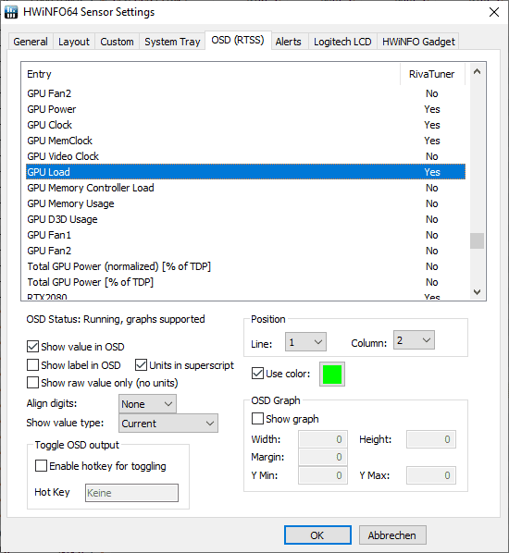Select the OSD (RTSS) tab
Viewport: 509px width, 553px height.
(x=238, y=40)
